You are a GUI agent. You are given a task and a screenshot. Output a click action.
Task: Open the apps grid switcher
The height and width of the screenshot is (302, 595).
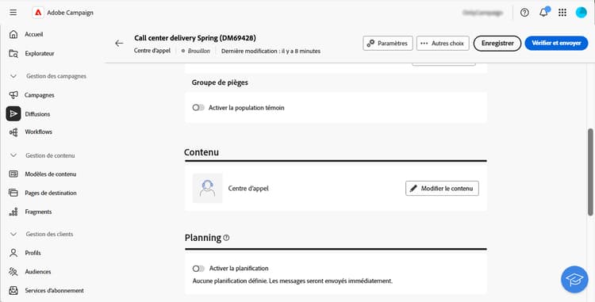(x=562, y=13)
